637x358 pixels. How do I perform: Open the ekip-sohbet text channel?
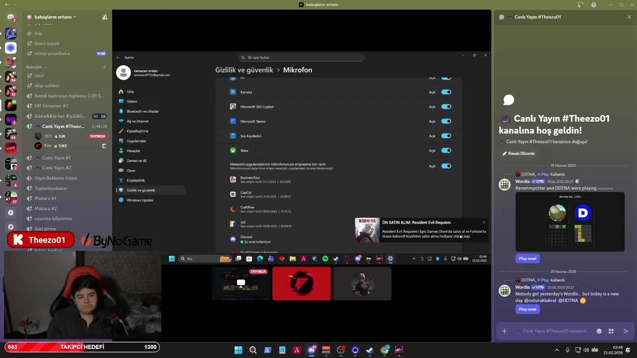[x=67, y=86]
